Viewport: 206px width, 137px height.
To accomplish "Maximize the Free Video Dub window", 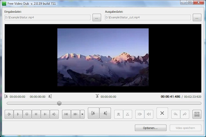I will coord(190,2).
